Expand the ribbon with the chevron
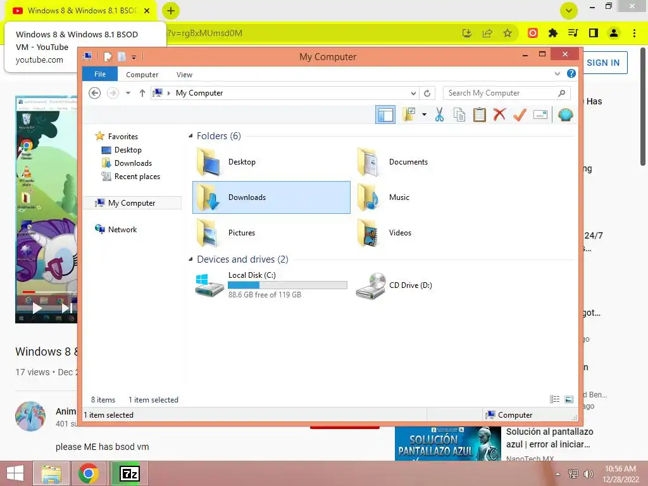This screenshot has height=486, width=648. [558, 73]
